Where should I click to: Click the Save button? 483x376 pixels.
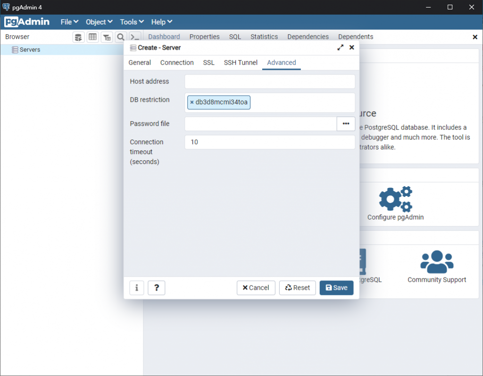(336, 288)
